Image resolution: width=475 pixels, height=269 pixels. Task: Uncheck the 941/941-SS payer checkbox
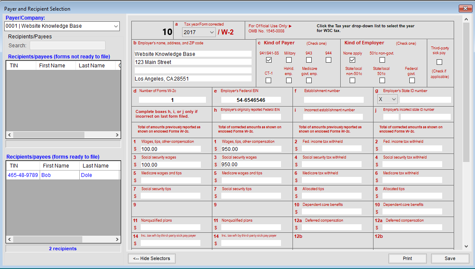(269, 60)
